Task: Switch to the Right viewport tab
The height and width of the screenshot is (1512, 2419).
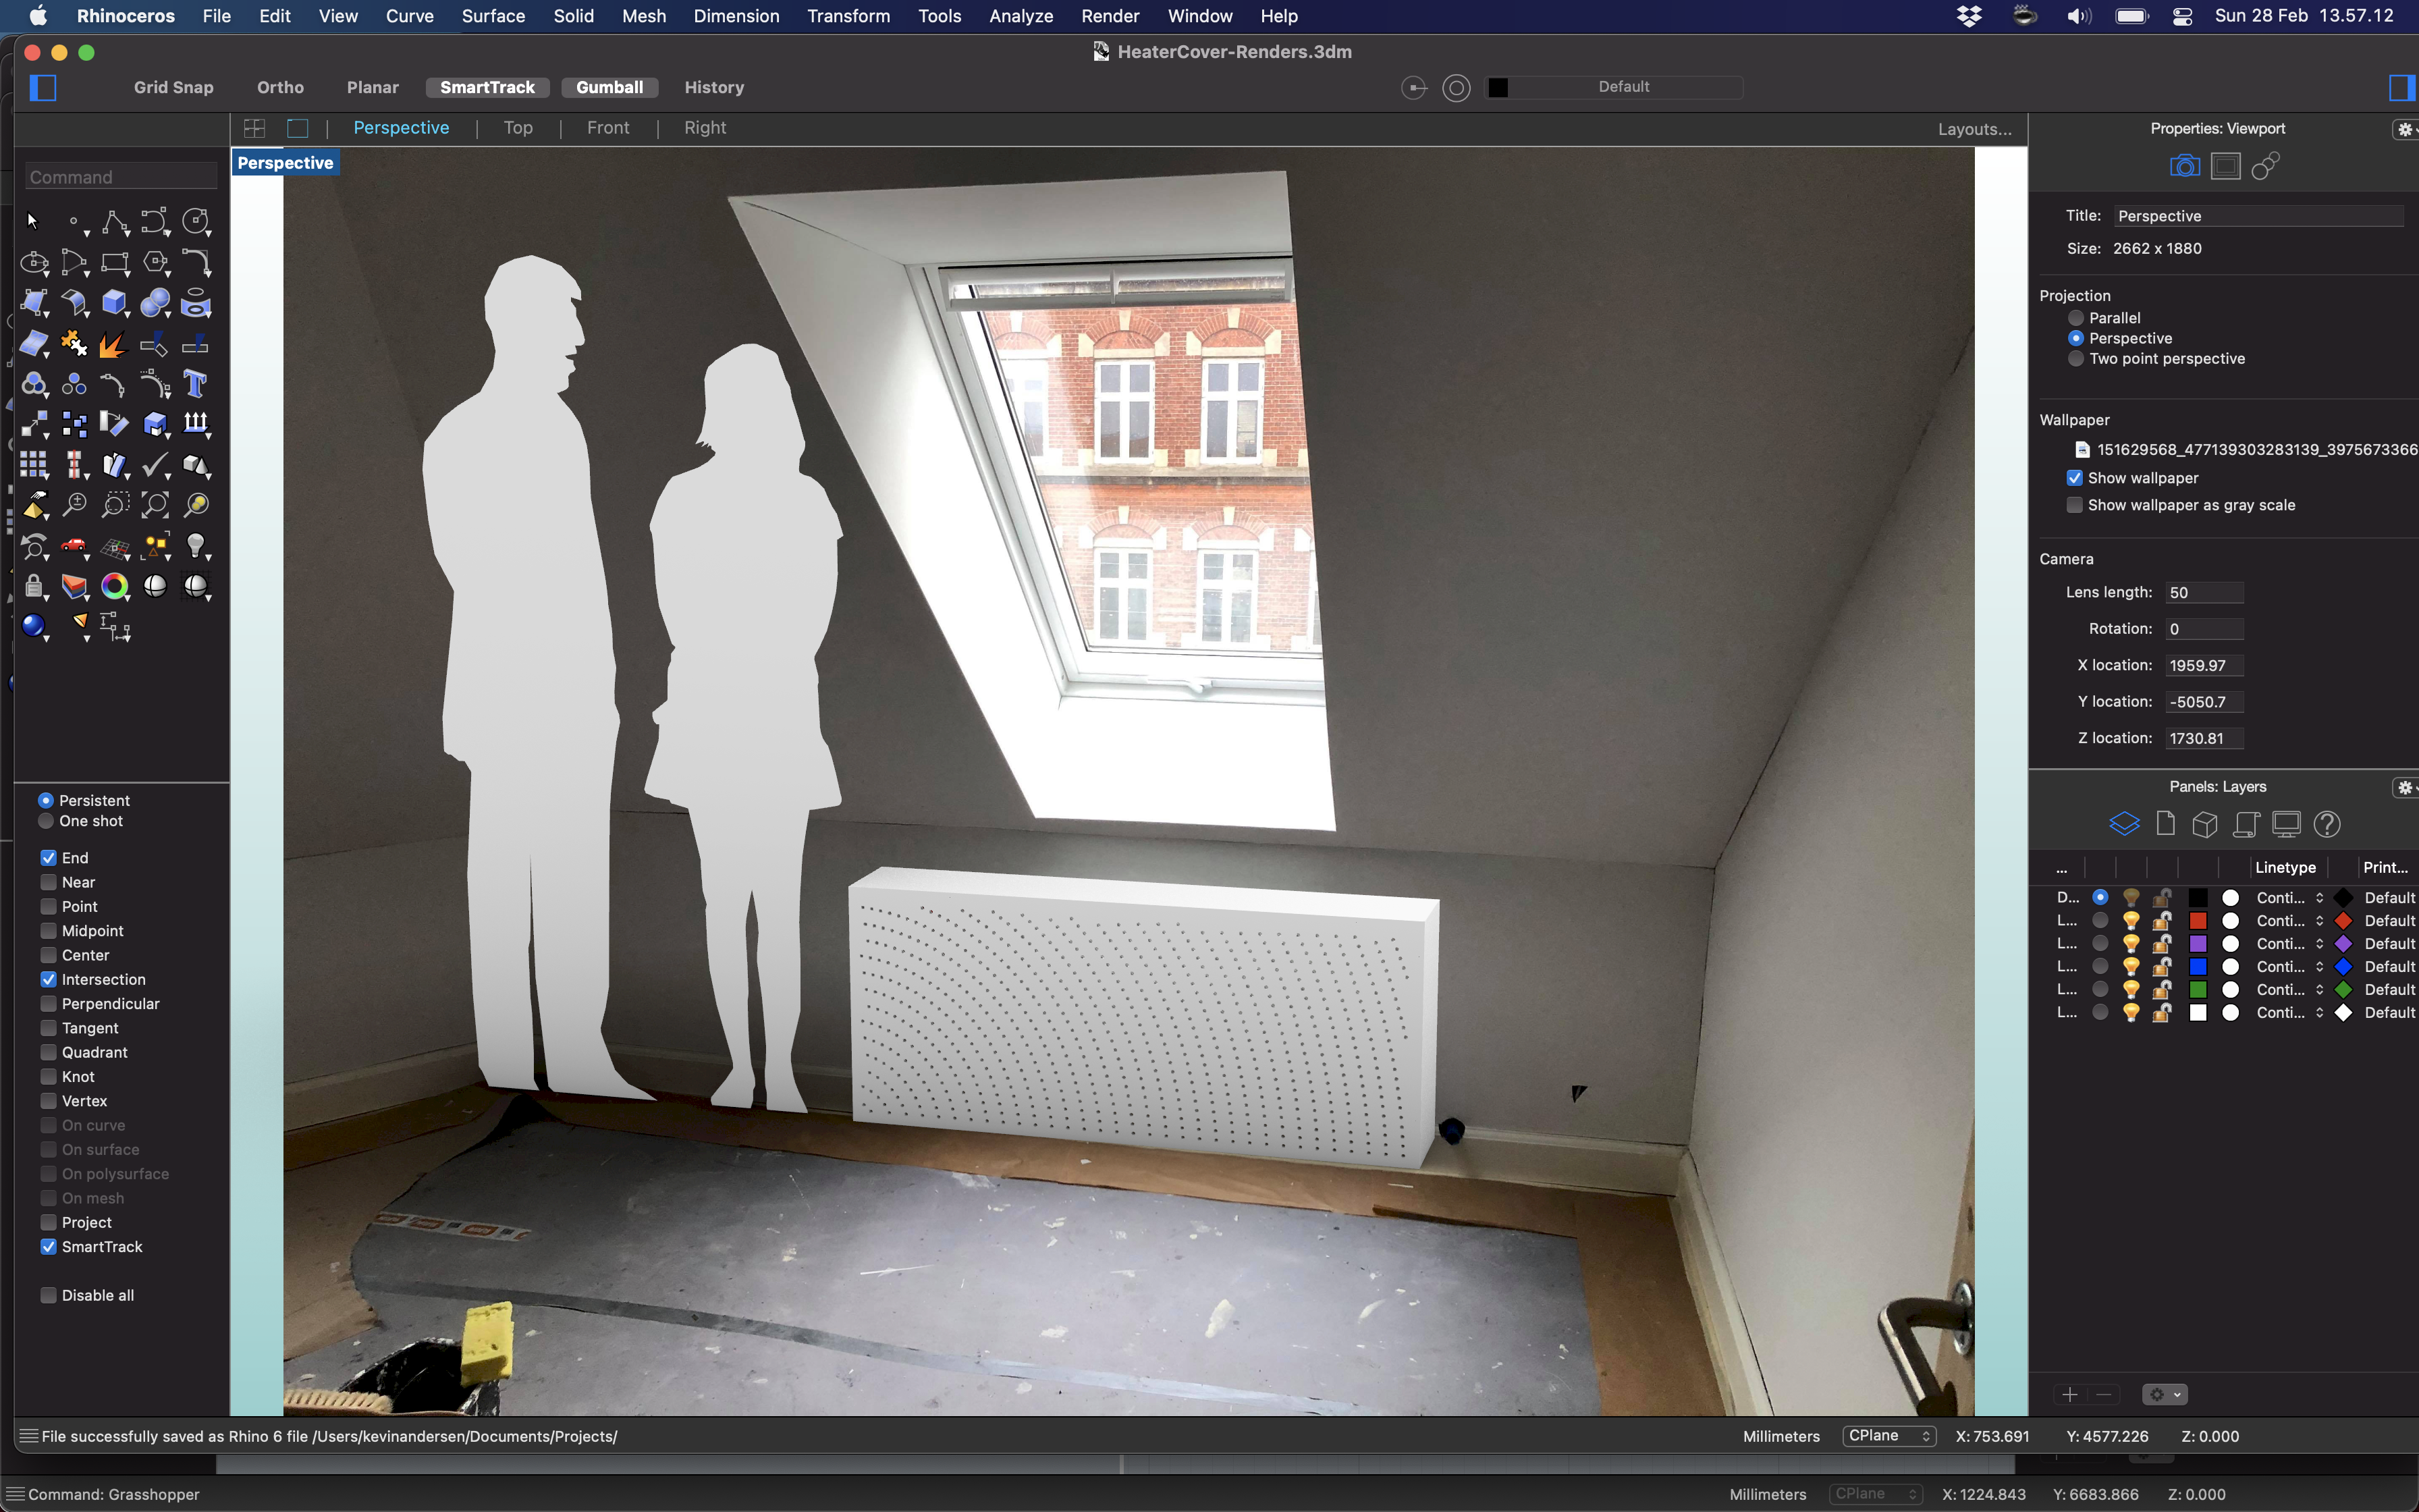Action: coord(705,128)
